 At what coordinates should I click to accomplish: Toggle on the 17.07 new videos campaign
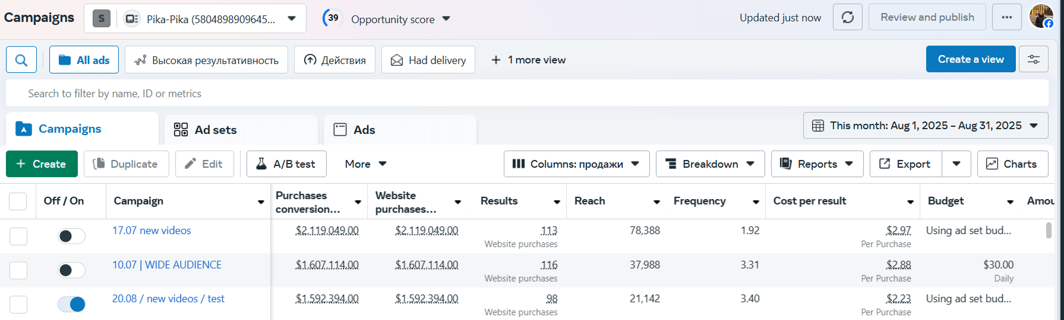(71, 236)
